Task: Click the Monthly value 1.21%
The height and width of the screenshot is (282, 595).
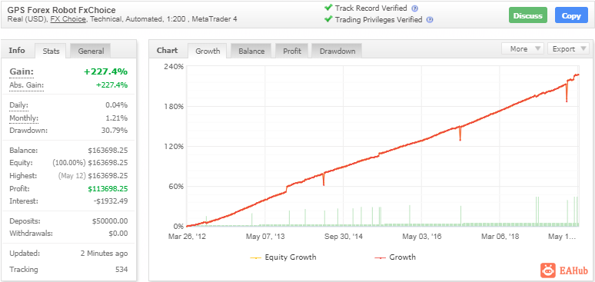Action: click(117, 118)
